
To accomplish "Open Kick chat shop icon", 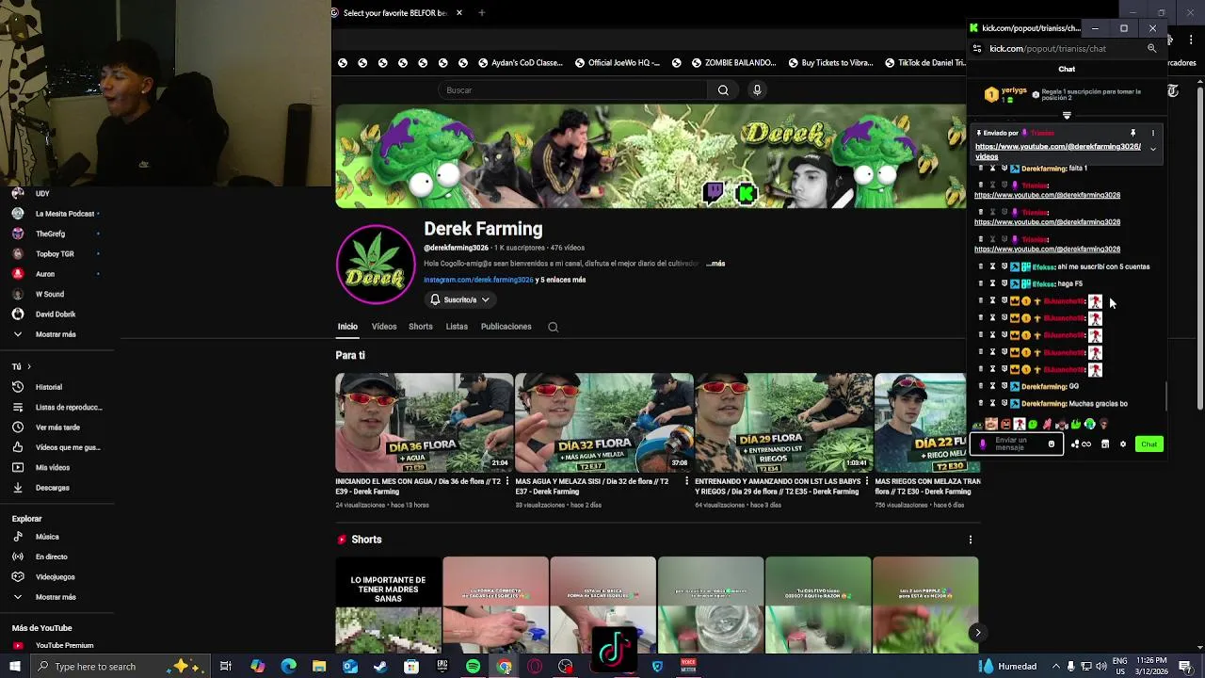I will coord(1105,444).
